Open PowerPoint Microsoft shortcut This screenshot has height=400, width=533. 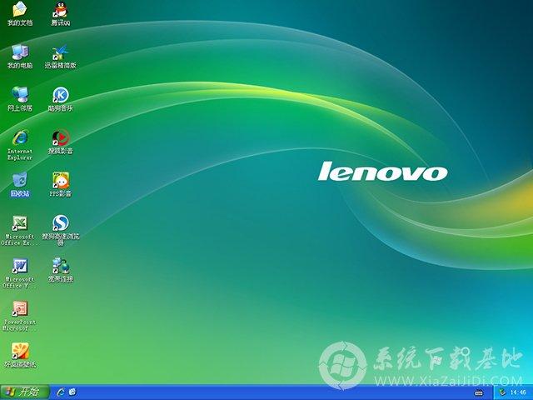pos(20,309)
